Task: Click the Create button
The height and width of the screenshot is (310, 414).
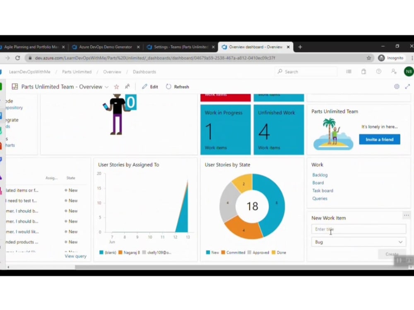Action: point(392,254)
